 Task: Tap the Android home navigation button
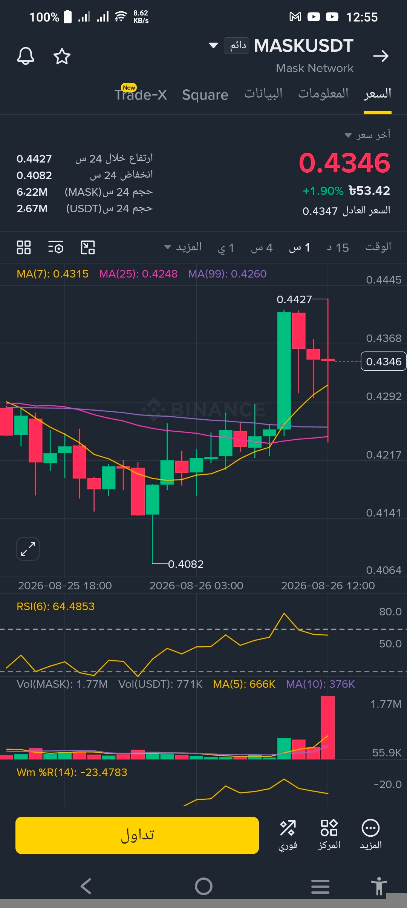coord(203,886)
